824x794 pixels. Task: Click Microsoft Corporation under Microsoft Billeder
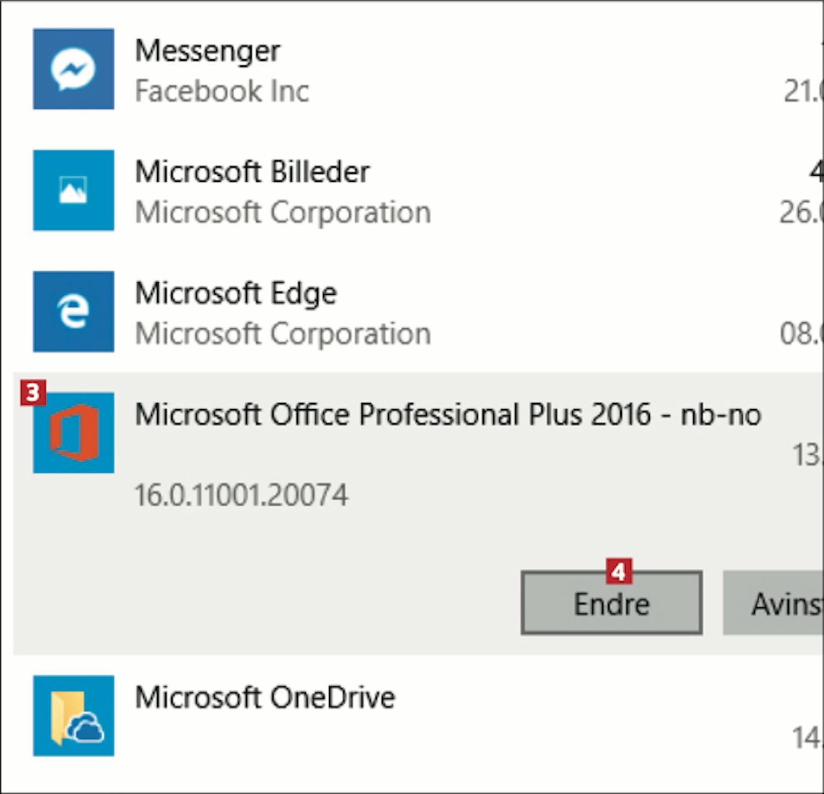[283, 213]
